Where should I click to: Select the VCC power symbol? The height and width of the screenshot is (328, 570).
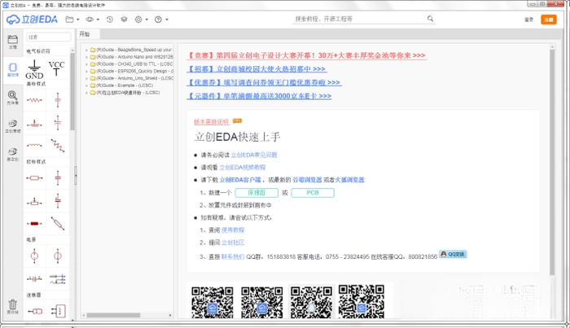click(x=57, y=68)
